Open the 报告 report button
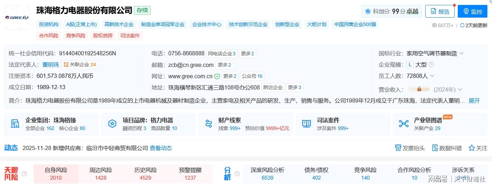The height and width of the screenshot is (186, 492). (x=440, y=11)
